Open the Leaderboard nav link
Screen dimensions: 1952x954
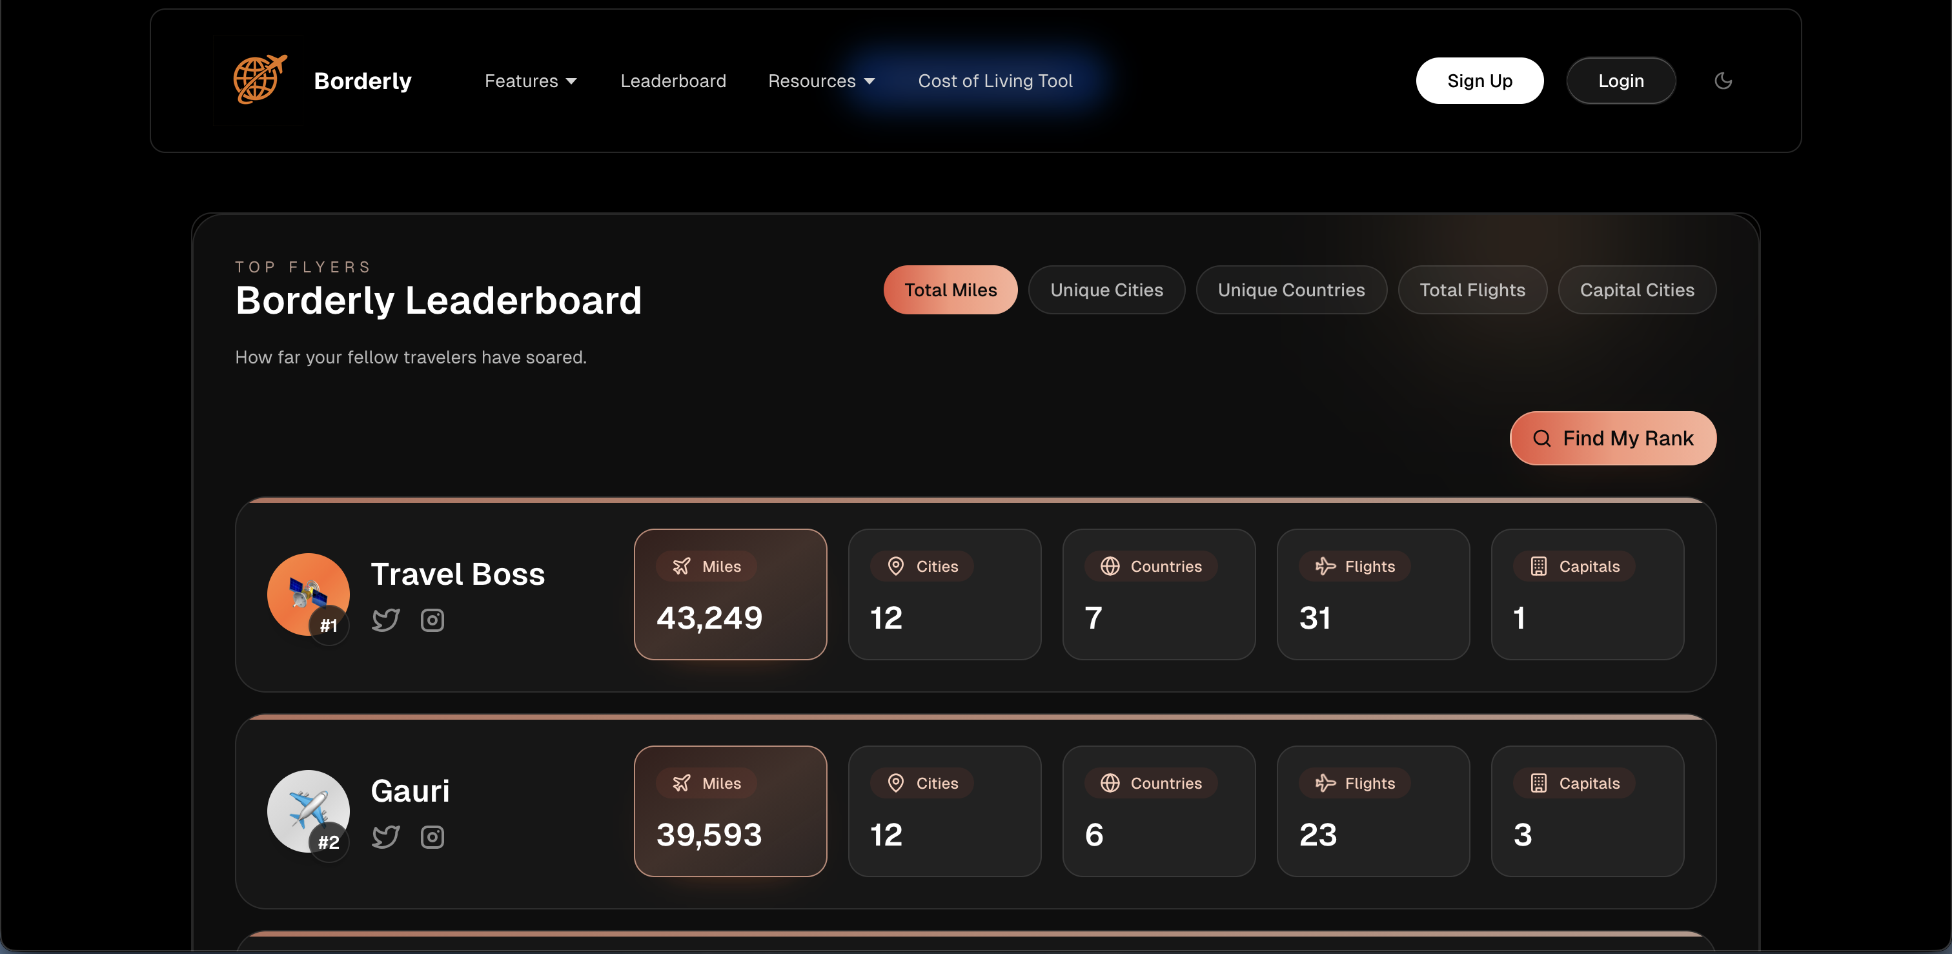[x=673, y=80]
